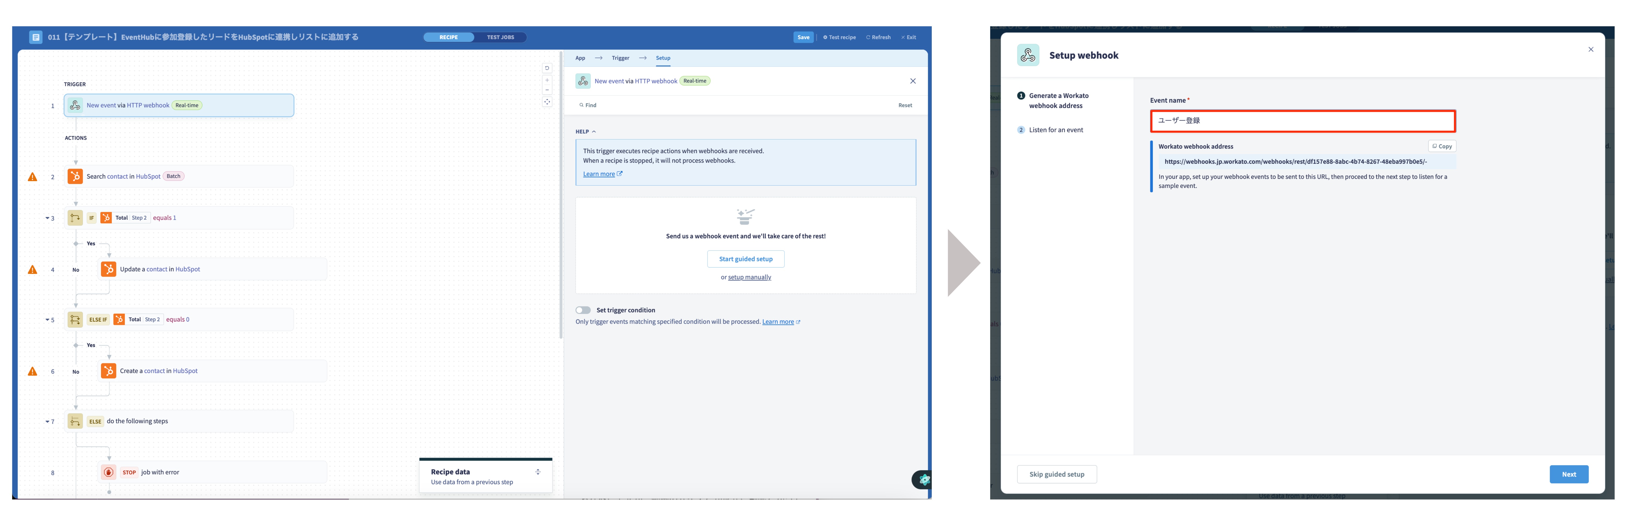The width and height of the screenshot is (1633, 511).
Task: Click the IF branch icon on step 3
Action: (75, 218)
